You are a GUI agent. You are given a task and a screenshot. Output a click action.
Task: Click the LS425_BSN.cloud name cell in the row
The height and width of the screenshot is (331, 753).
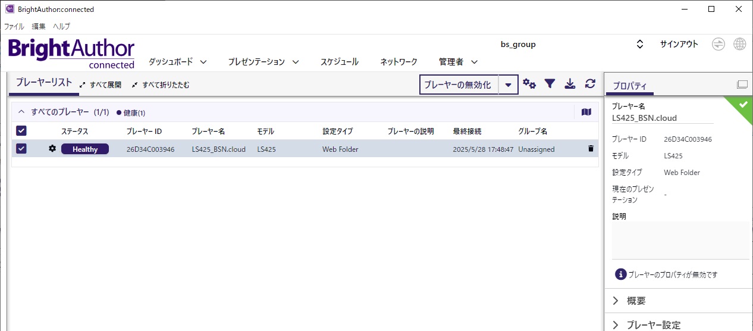[218, 149]
